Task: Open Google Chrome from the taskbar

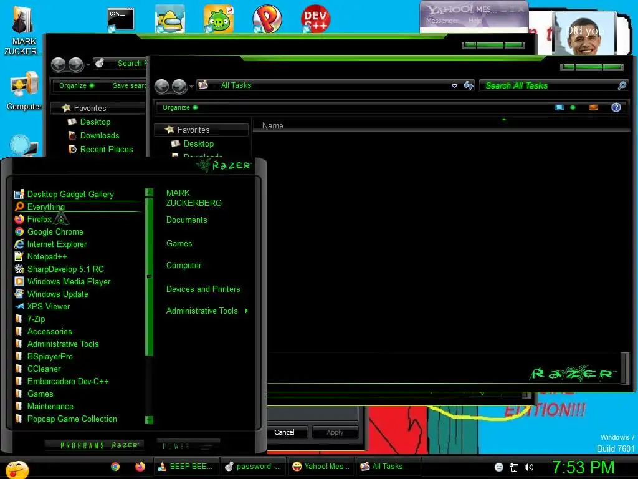Action: point(115,467)
